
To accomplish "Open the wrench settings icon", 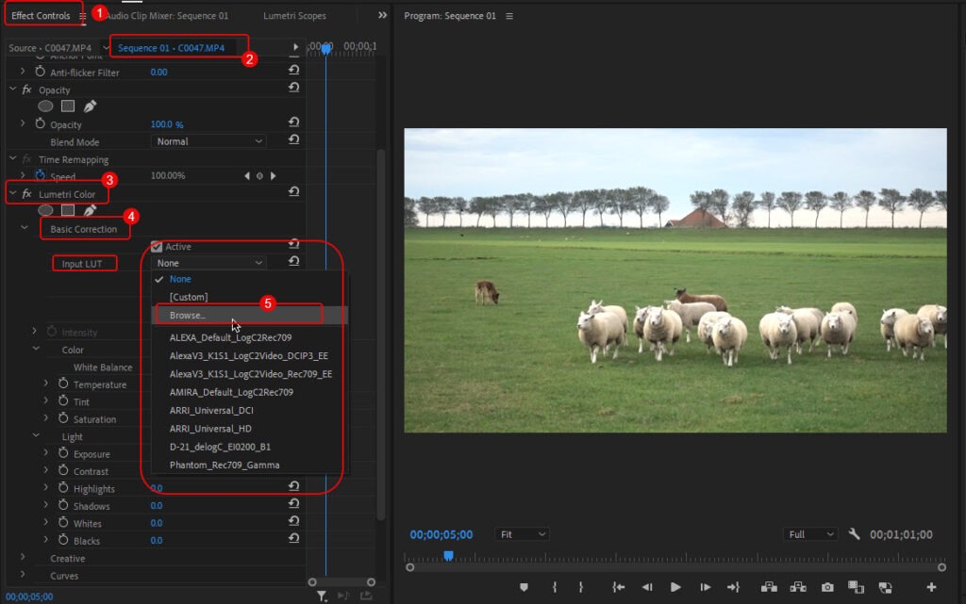I will [x=855, y=534].
